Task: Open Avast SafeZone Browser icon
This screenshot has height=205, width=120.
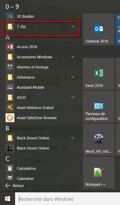Action: pyautogui.click(x=10, y=118)
